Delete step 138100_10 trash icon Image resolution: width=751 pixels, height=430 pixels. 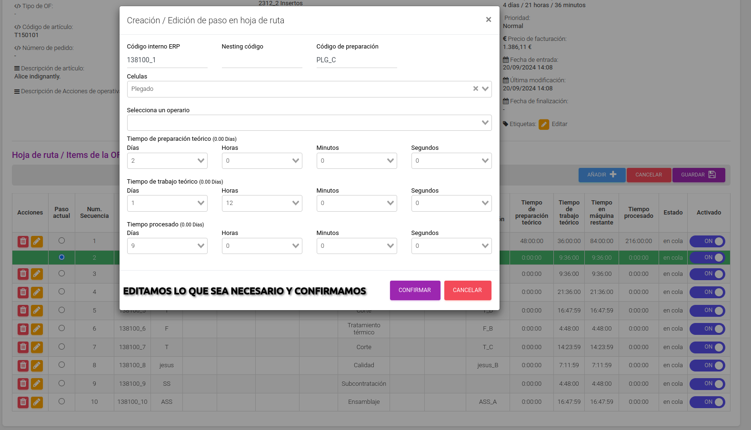(23, 402)
